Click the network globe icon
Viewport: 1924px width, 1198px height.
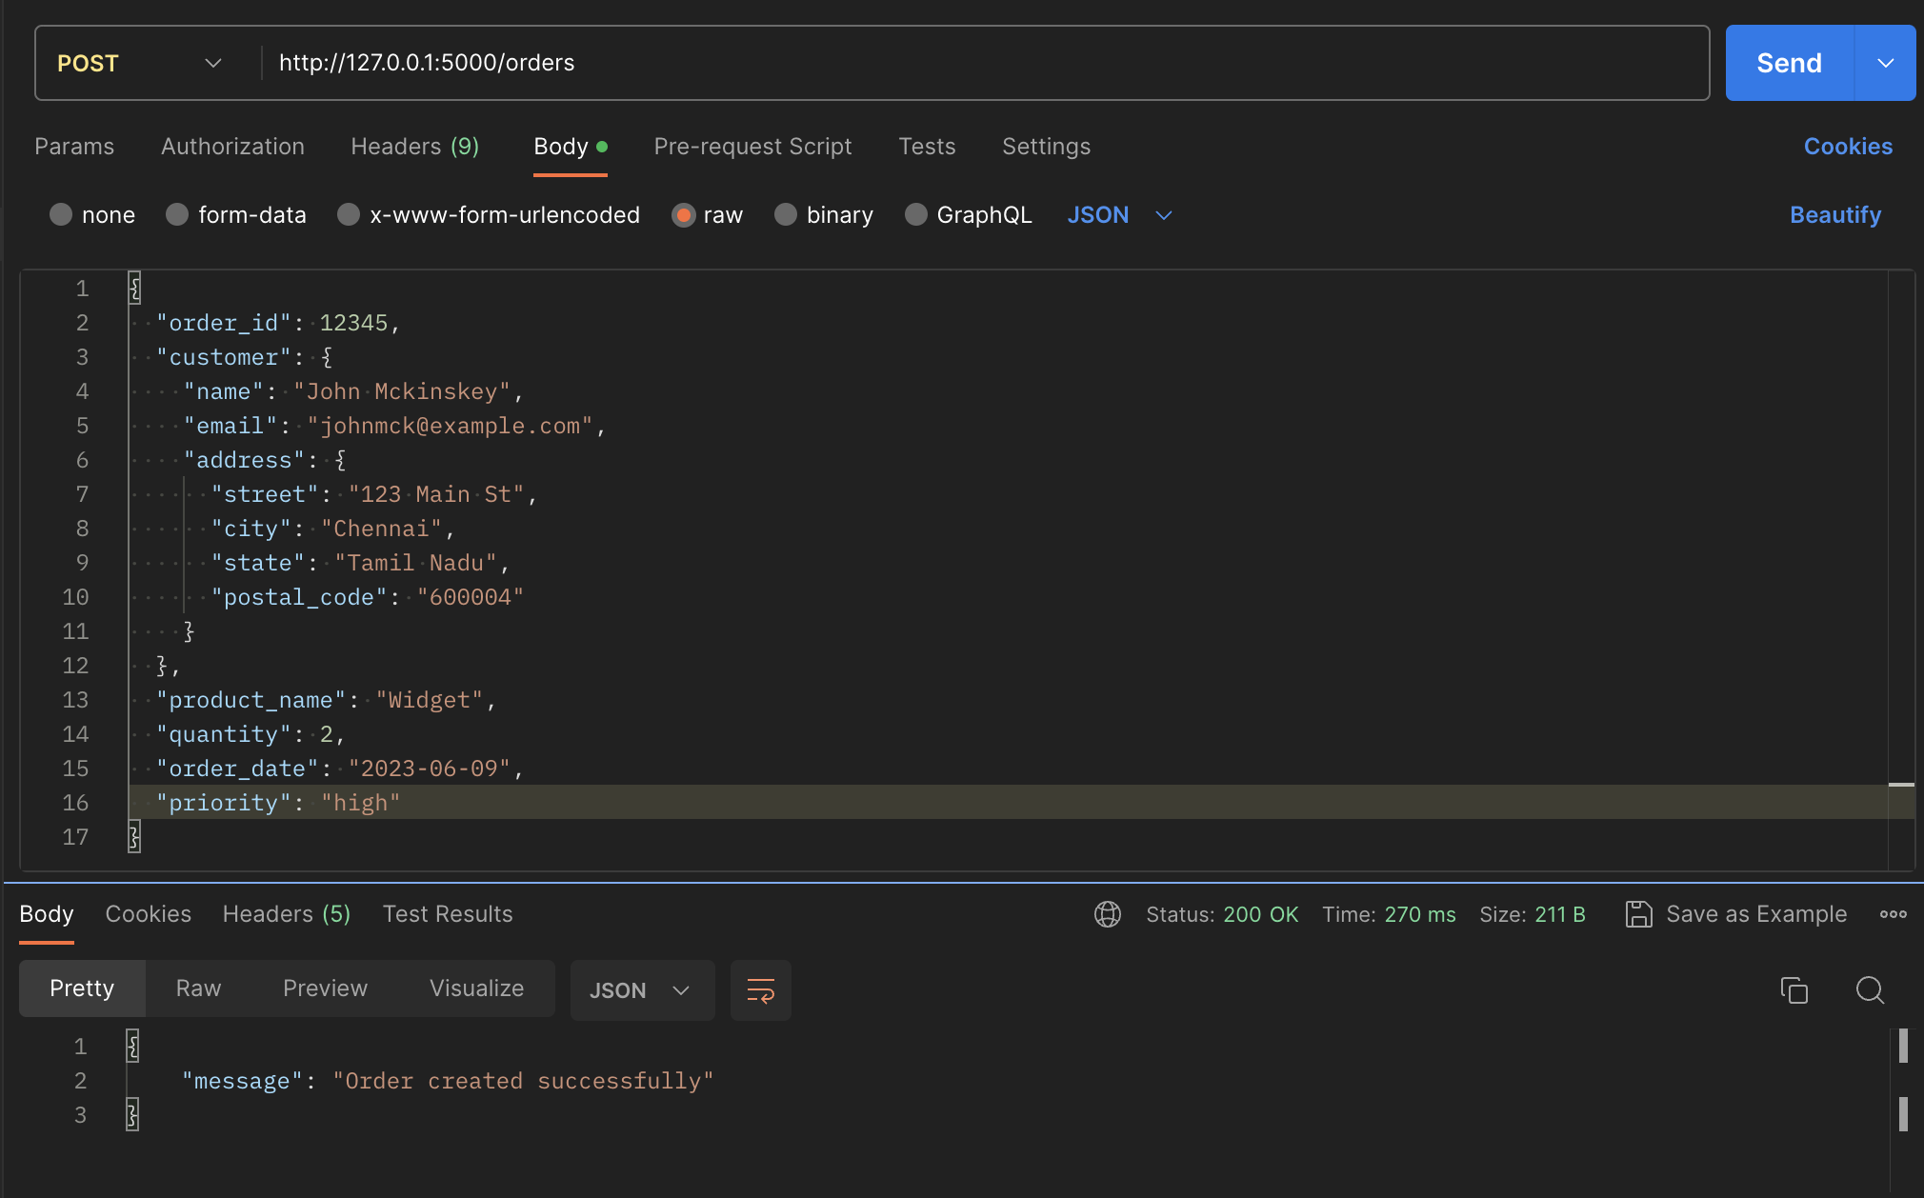point(1108,914)
